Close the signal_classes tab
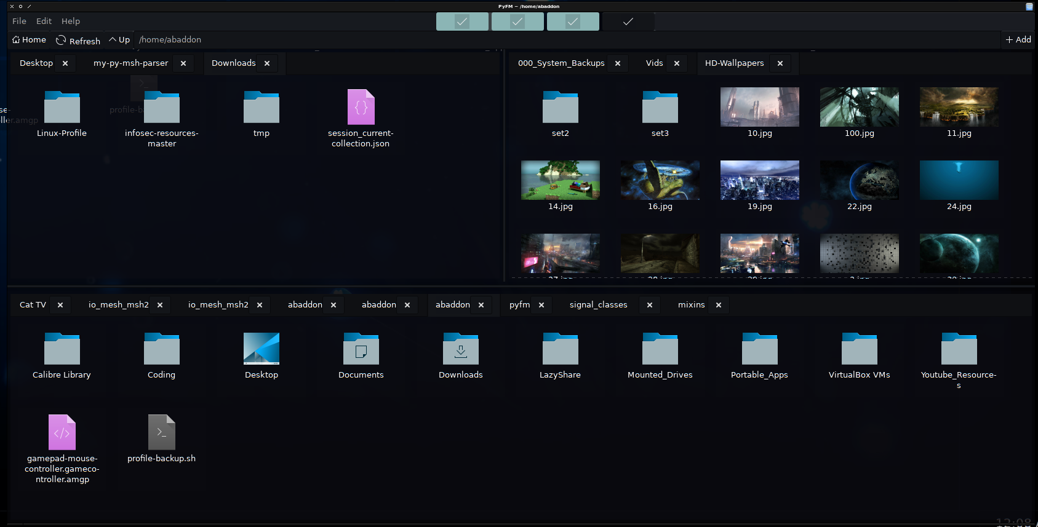The width and height of the screenshot is (1038, 527). pyautogui.click(x=650, y=305)
